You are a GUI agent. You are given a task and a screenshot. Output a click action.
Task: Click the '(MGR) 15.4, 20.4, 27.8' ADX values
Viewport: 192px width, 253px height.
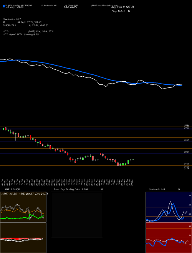coord(41,31)
